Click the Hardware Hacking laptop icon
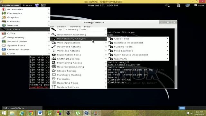 tap(54, 75)
